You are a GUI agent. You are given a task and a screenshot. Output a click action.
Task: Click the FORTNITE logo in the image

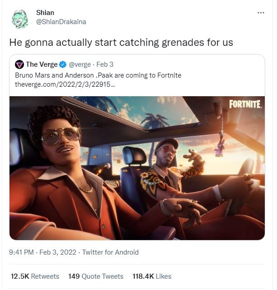(245, 104)
